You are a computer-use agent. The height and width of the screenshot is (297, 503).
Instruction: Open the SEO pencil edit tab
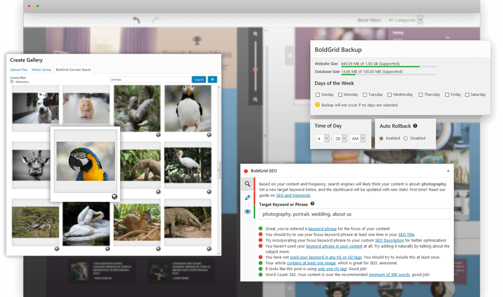click(247, 198)
